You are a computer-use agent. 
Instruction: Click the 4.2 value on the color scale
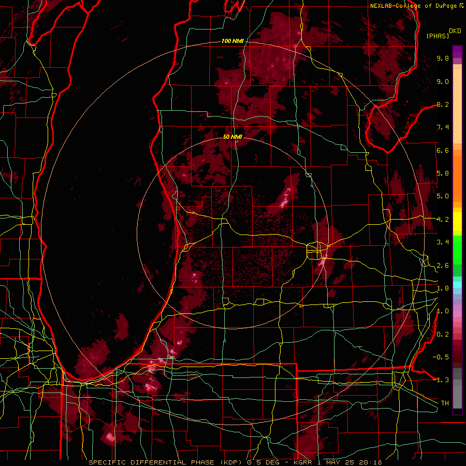click(x=443, y=220)
